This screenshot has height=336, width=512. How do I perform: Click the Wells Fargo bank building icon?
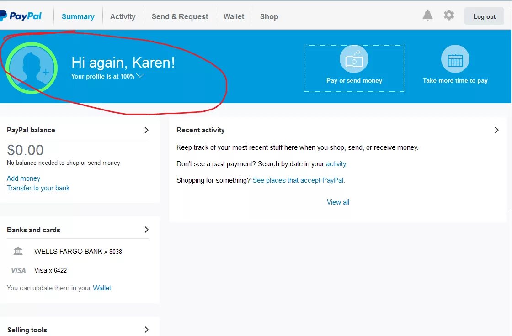click(18, 251)
